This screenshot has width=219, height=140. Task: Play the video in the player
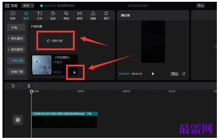(153, 74)
